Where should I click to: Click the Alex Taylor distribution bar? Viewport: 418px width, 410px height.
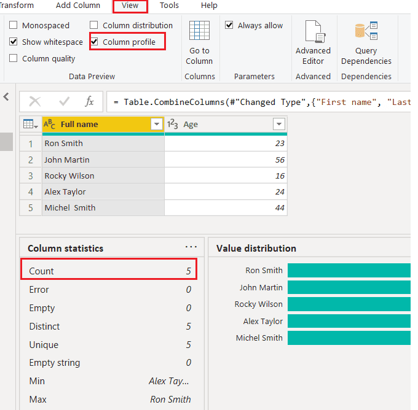[349, 321]
